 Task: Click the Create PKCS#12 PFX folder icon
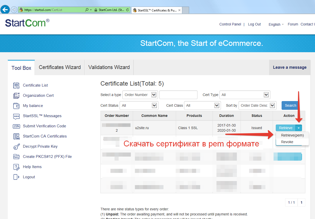point(16,157)
